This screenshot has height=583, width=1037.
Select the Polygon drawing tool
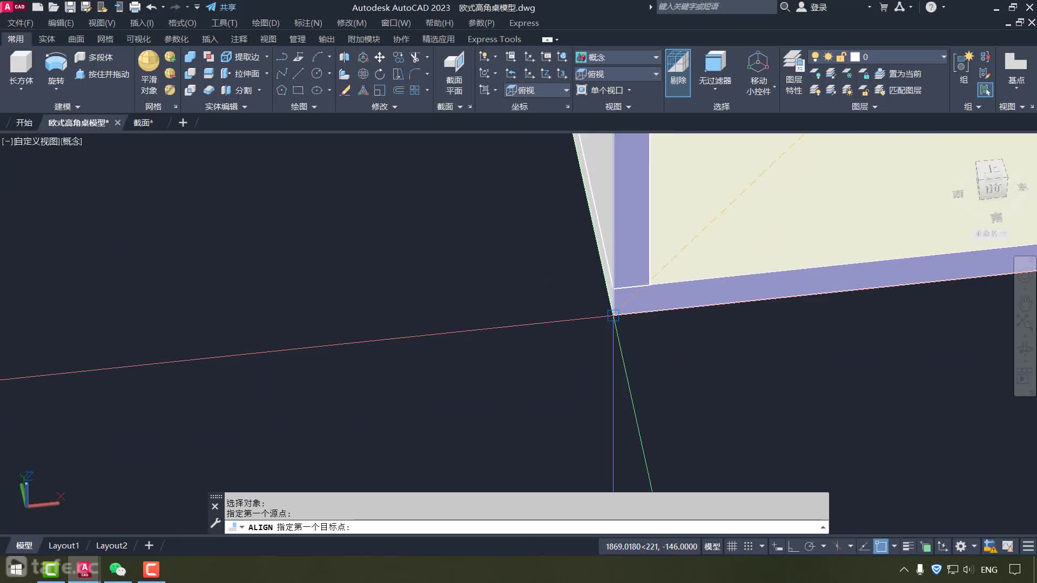[281, 90]
